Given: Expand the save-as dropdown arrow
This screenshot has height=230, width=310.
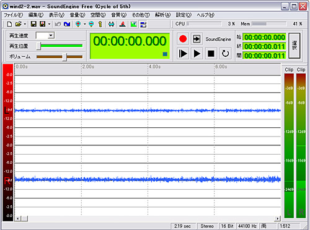Looking at the screenshot, I should pyautogui.click(x=49, y=24).
